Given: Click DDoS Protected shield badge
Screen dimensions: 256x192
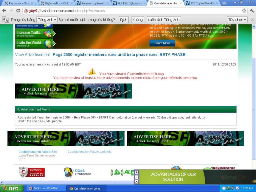Looking at the screenshot, I should tap(78, 172).
